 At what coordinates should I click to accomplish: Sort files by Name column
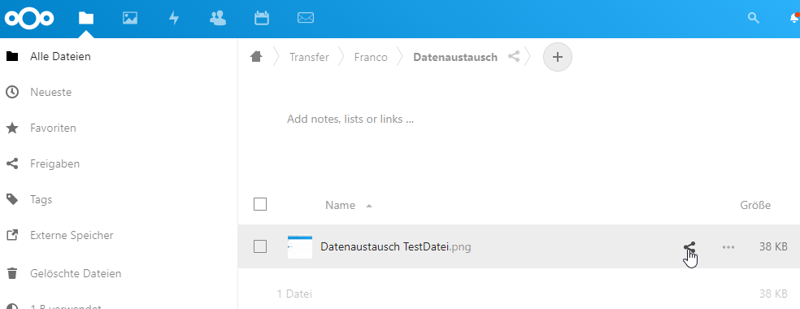(341, 205)
